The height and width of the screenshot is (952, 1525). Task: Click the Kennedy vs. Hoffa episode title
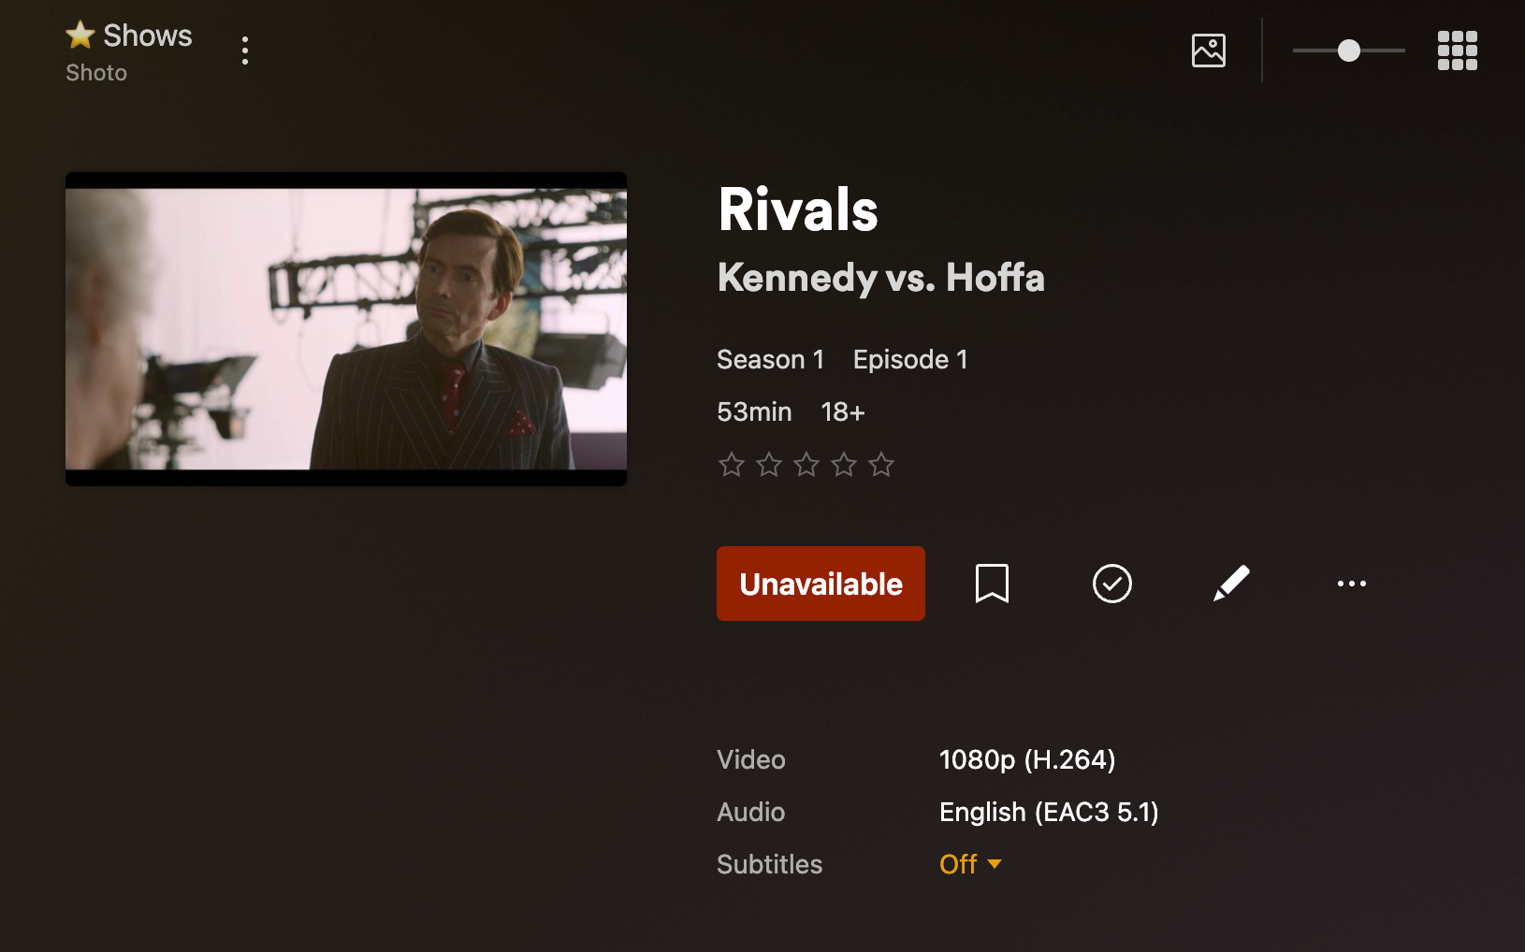click(x=880, y=278)
